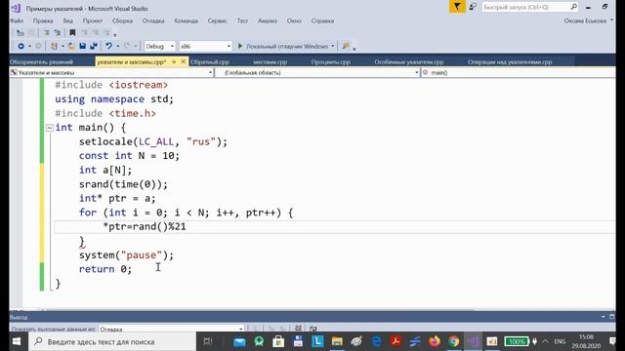The height and width of the screenshot is (351, 625).
Task: Toggle bookmark icon in text editor toolbar
Action: click(x=72, y=32)
